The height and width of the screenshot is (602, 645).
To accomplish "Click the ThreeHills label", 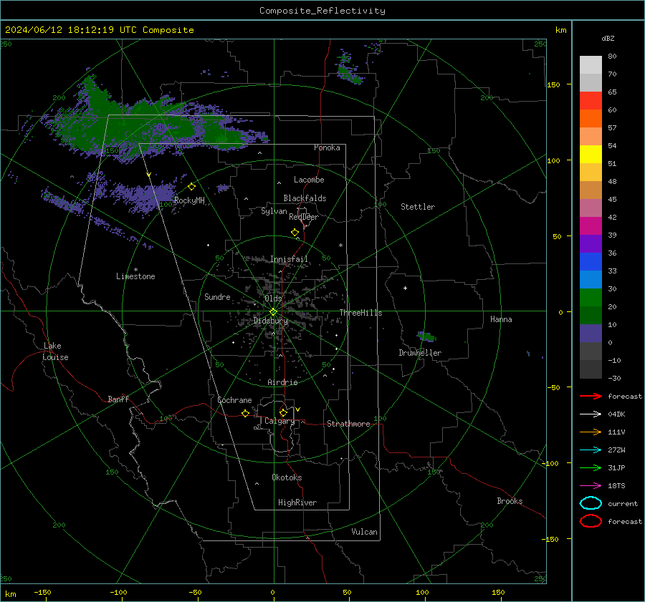I will coord(360,313).
